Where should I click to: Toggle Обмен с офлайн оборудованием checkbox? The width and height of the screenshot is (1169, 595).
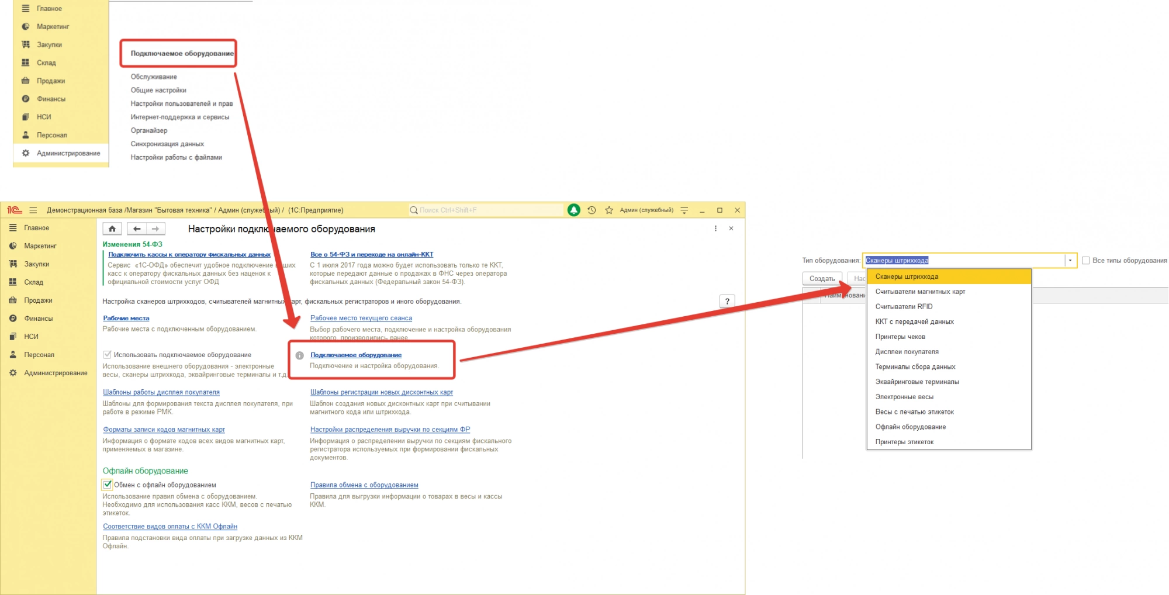click(108, 485)
